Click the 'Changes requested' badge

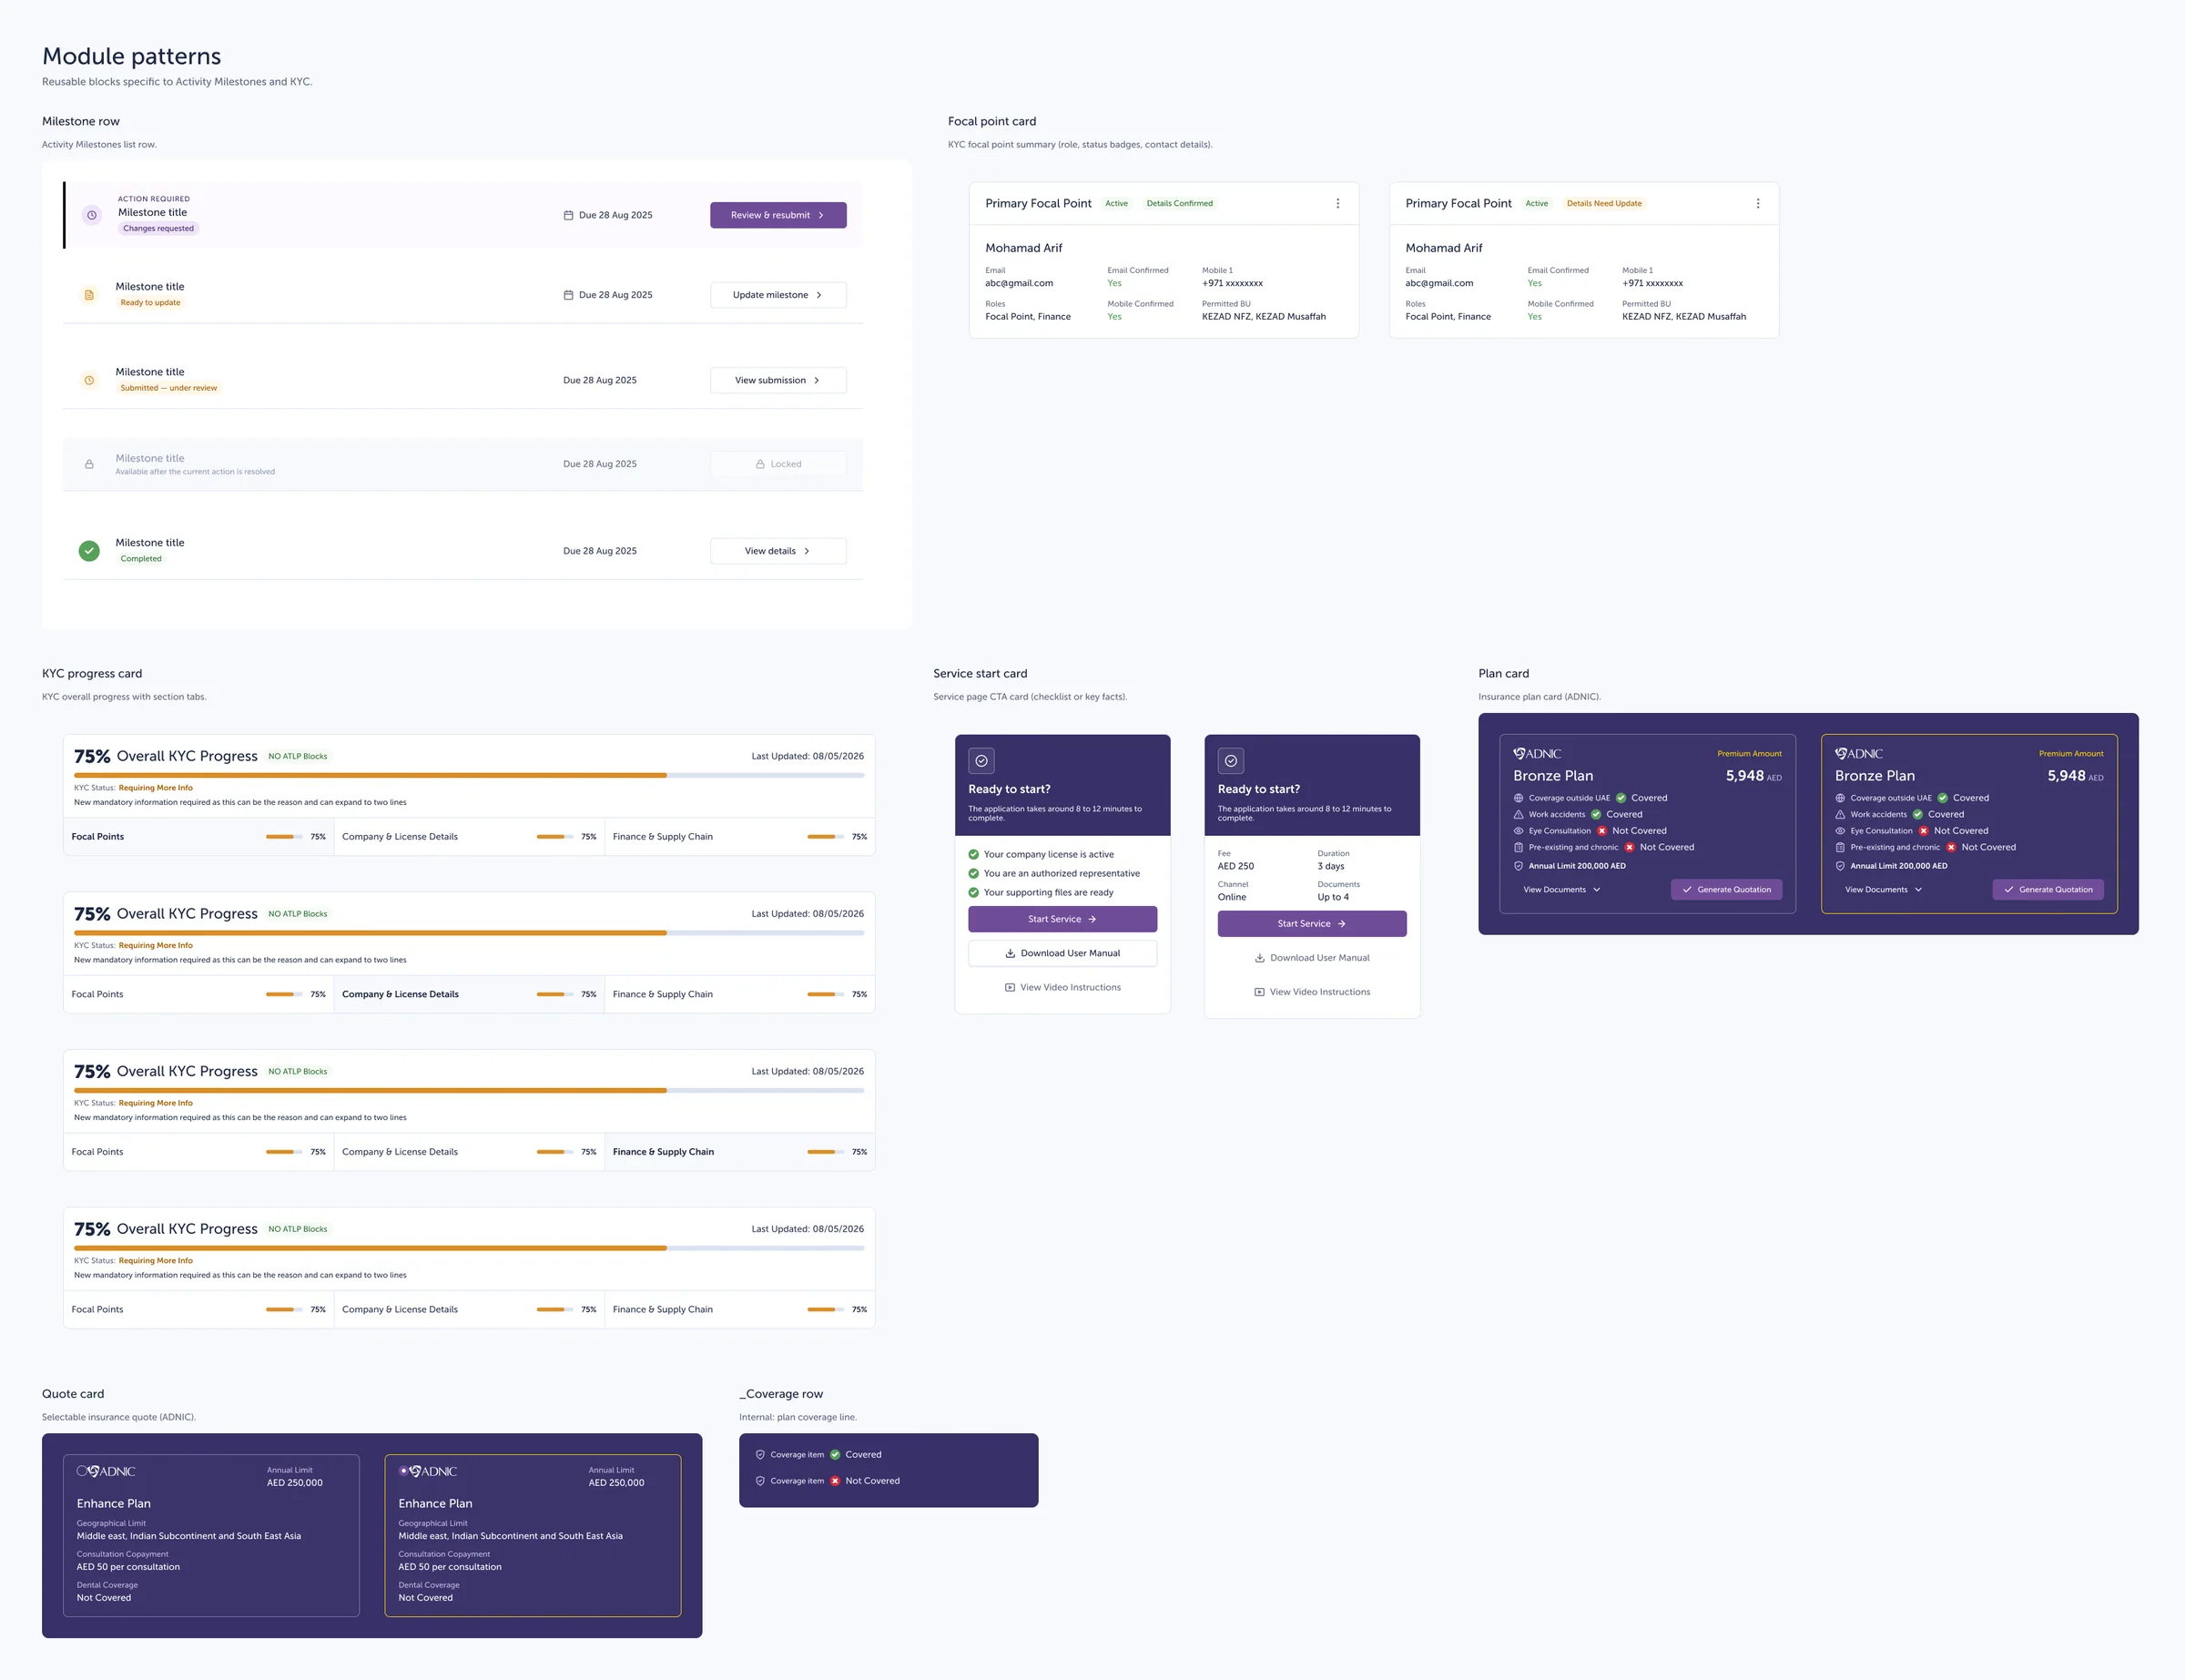[159, 229]
